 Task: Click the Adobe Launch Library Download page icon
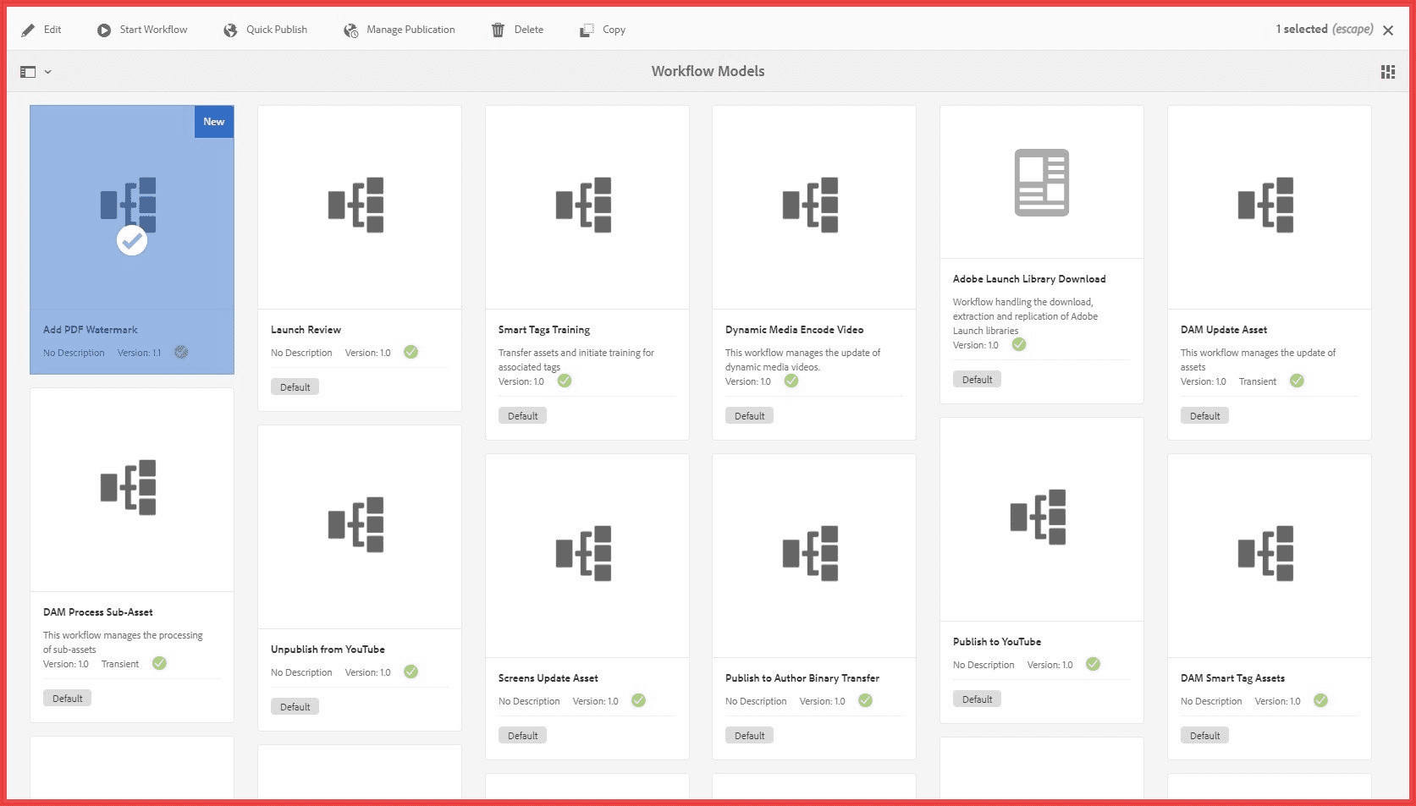tap(1042, 183)
